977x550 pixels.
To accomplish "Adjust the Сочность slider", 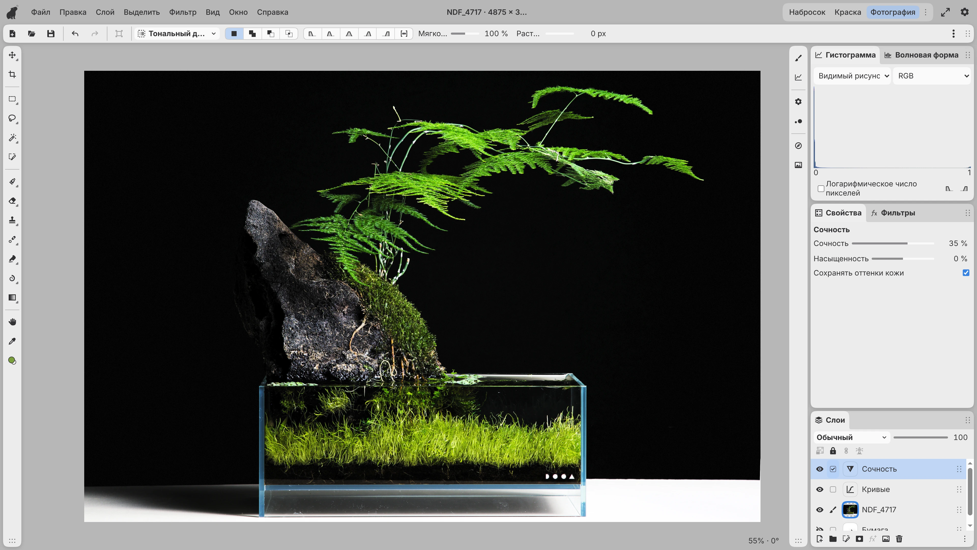I will click(893, 243).
